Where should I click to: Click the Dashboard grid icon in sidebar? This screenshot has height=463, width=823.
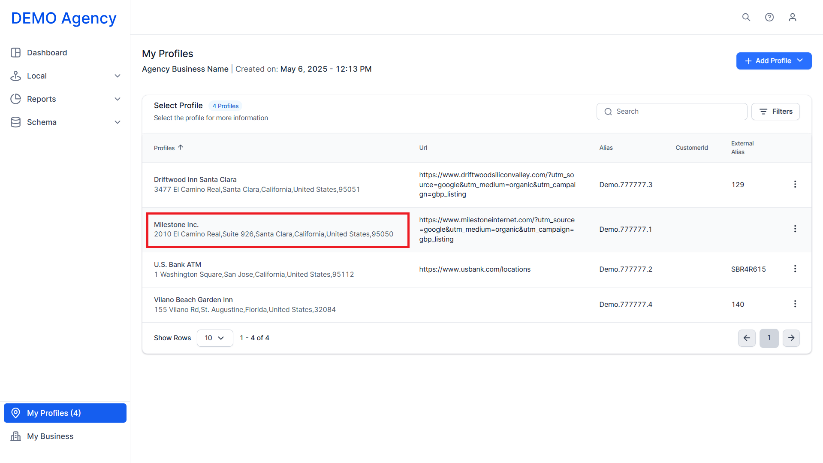tap(16, 53)
